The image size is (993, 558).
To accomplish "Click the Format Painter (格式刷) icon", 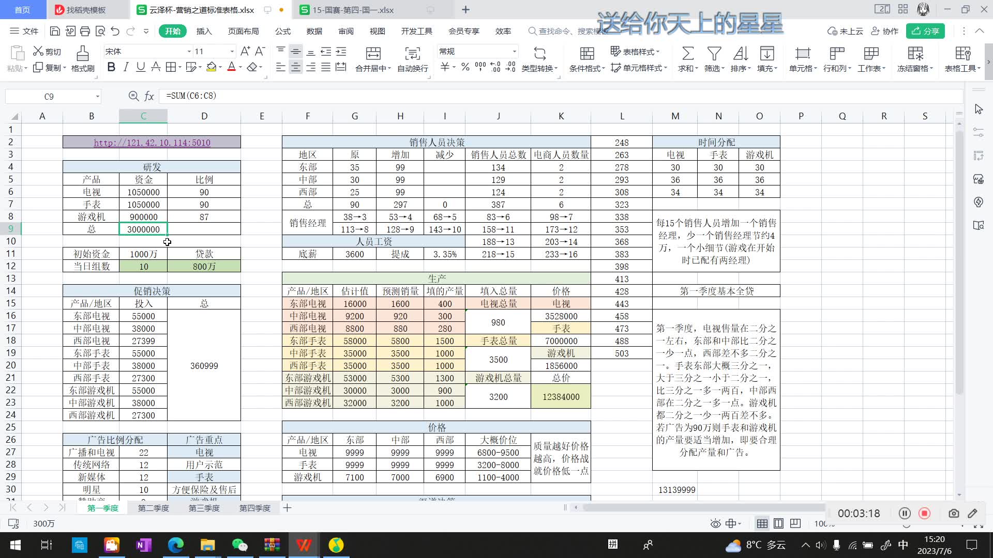I will (83, 54).
